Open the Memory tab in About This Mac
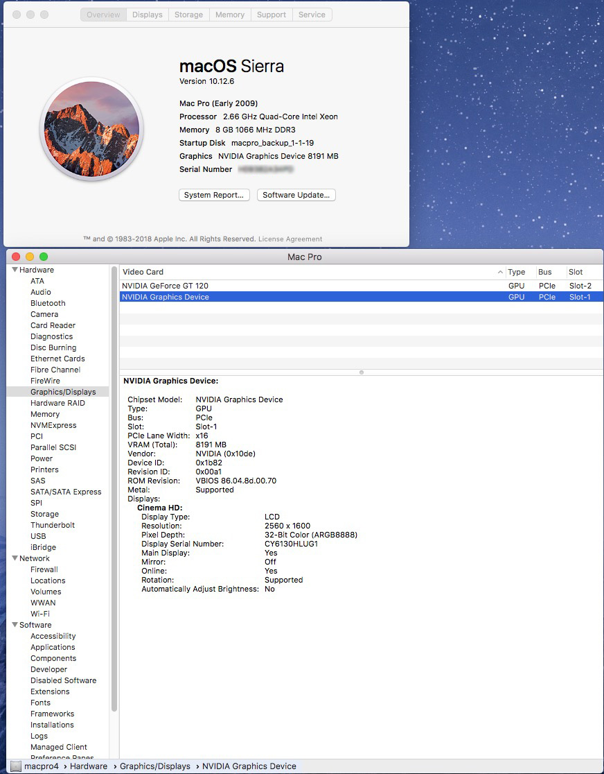The image size is (604, 774). click(x=230, y=15)
